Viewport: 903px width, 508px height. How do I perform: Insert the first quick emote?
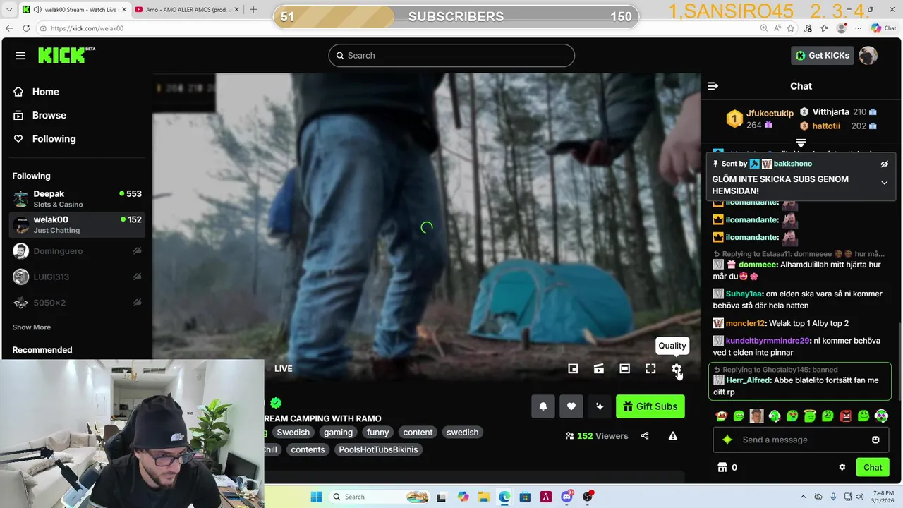[x=721, y=416]
